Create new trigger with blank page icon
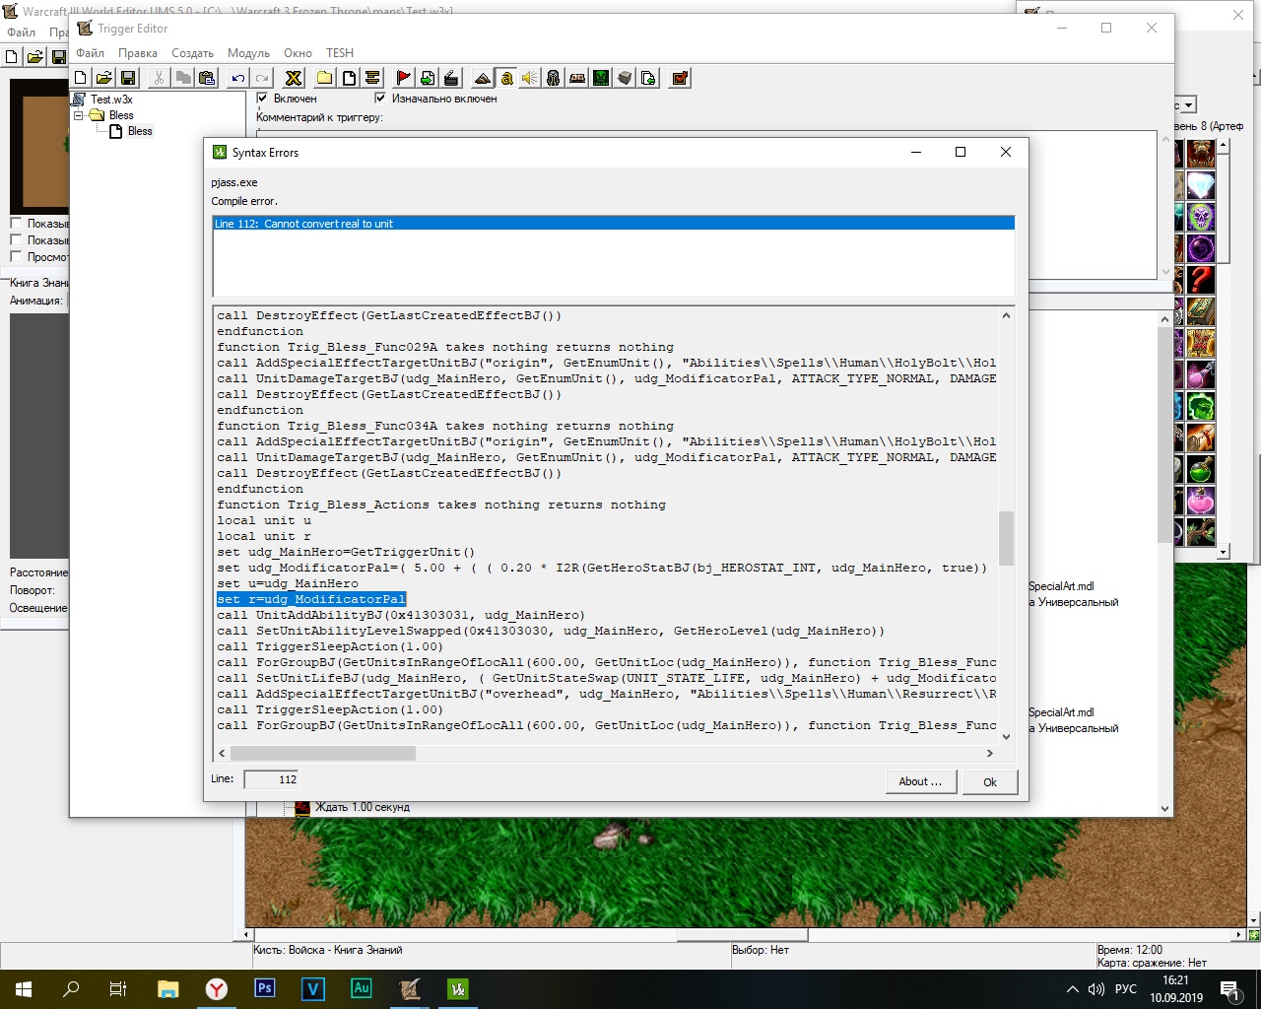Screen dimensions: 1261x1009 tap(349, 78)
